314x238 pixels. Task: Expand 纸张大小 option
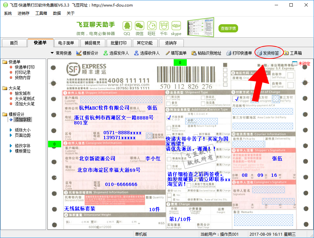click(x=23, y=130)
